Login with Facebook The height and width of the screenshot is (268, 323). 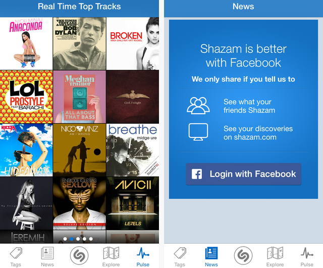(243, 174)
